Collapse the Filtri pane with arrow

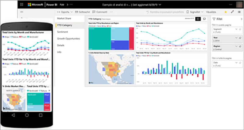[241, 19]
